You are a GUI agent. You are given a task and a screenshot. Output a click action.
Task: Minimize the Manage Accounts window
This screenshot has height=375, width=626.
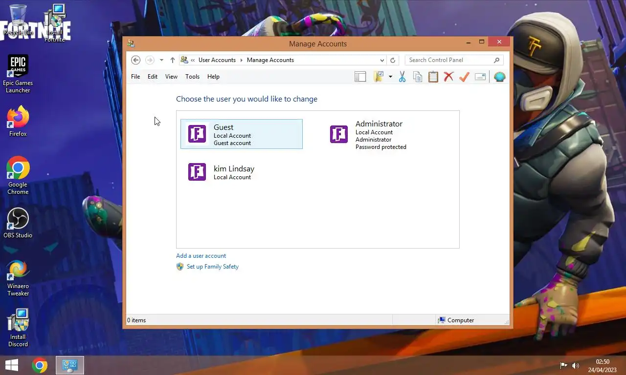(x=468, y=42)
